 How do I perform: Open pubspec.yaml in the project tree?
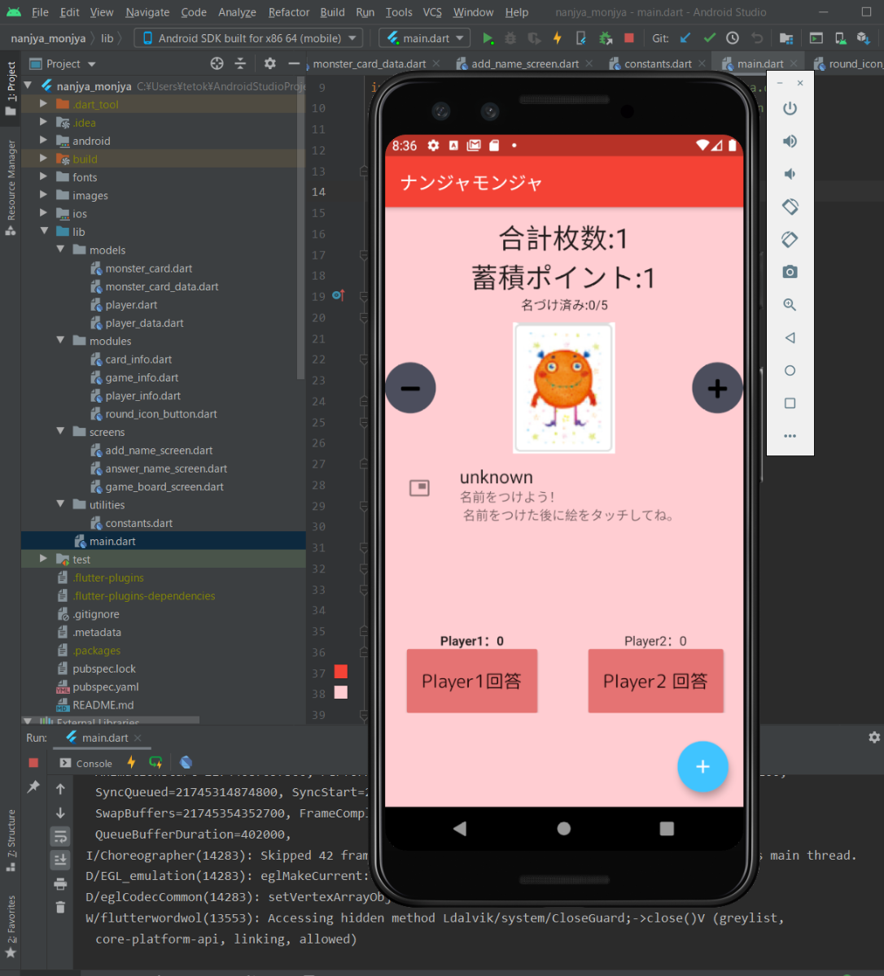(x=104, y=686)
